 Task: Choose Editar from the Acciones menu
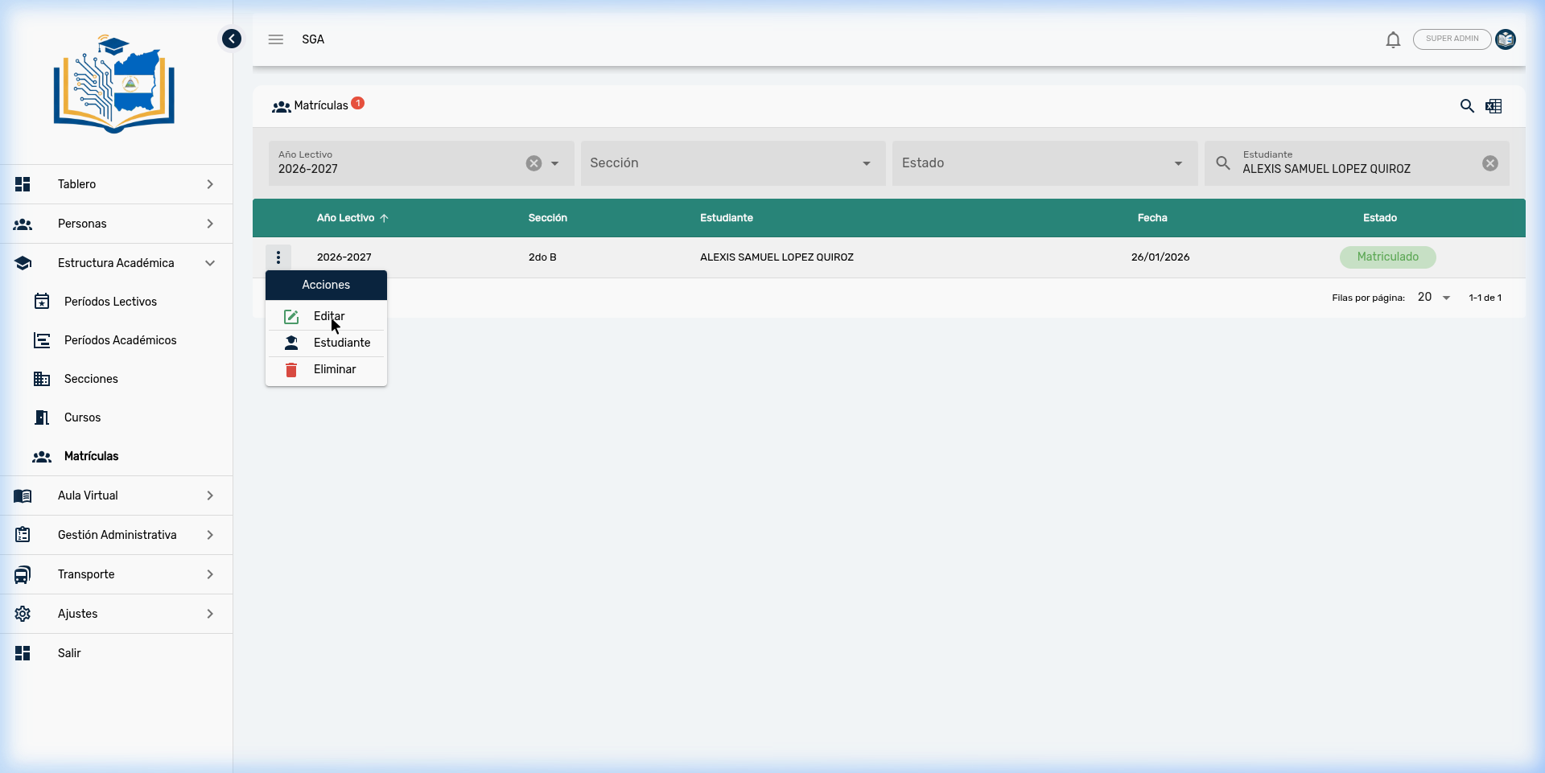328,316
